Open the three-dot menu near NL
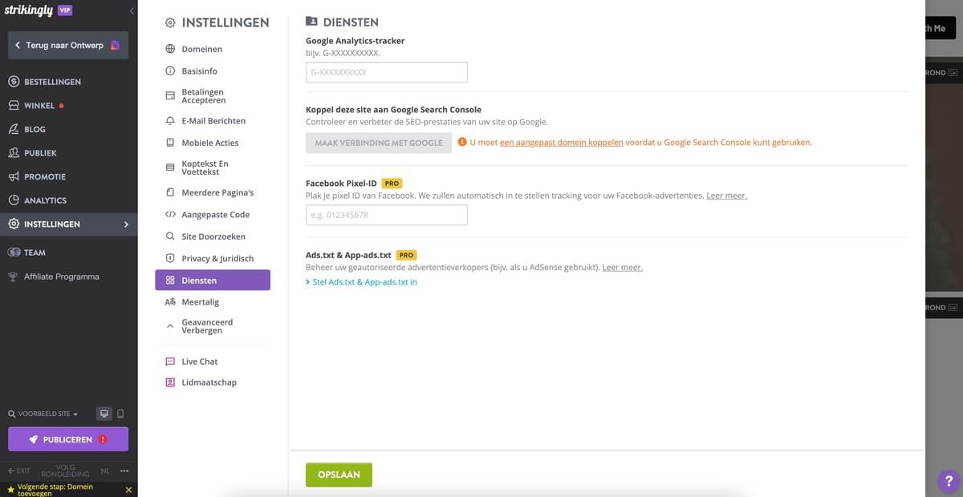 (x=123, y=471)
